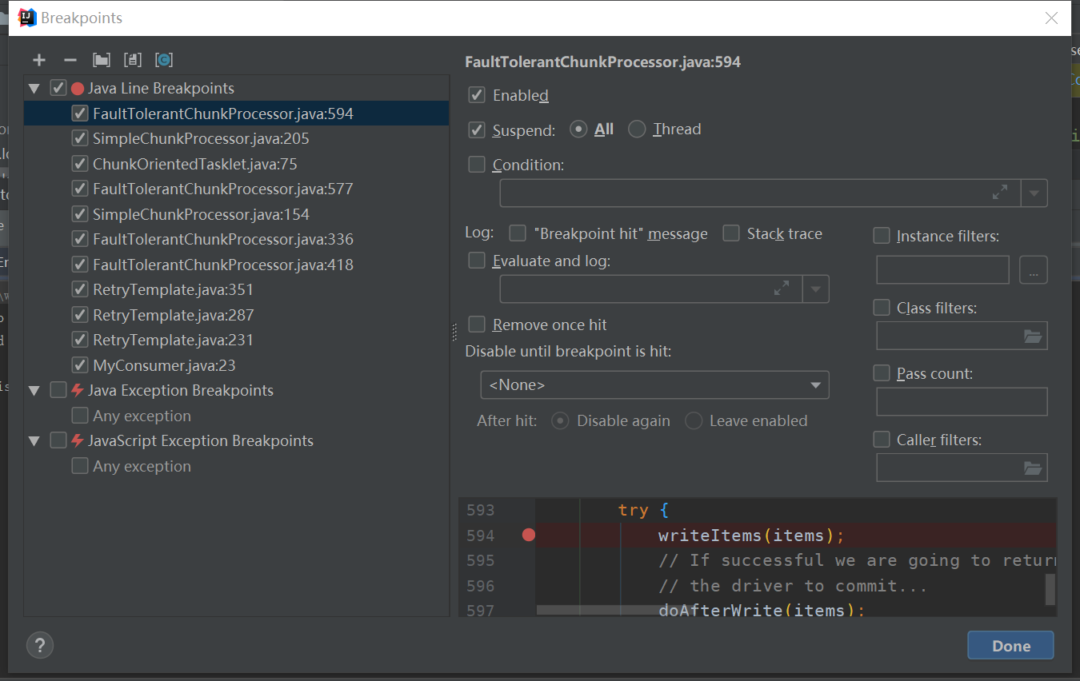This screenshot has height=681, width=1080.
Task: Open the Caller filters browse folder icon
Action: (x=1033, y=468)
